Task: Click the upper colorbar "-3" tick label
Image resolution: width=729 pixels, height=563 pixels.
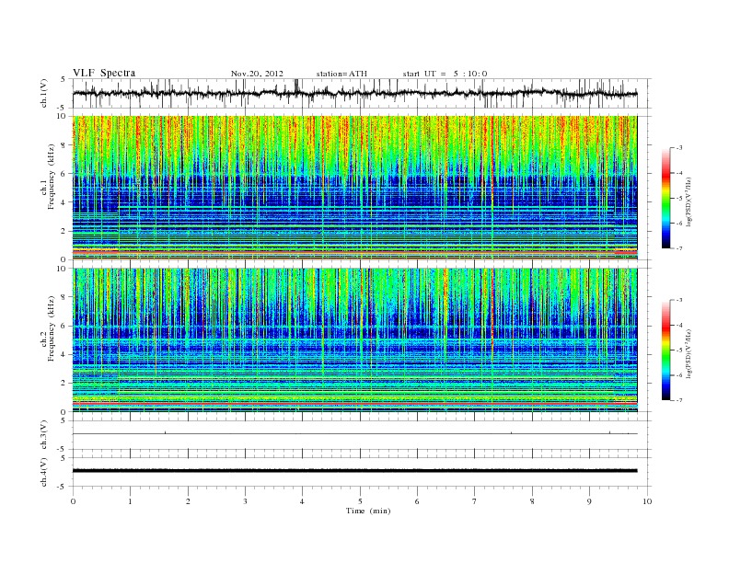Action: point(679,148)
